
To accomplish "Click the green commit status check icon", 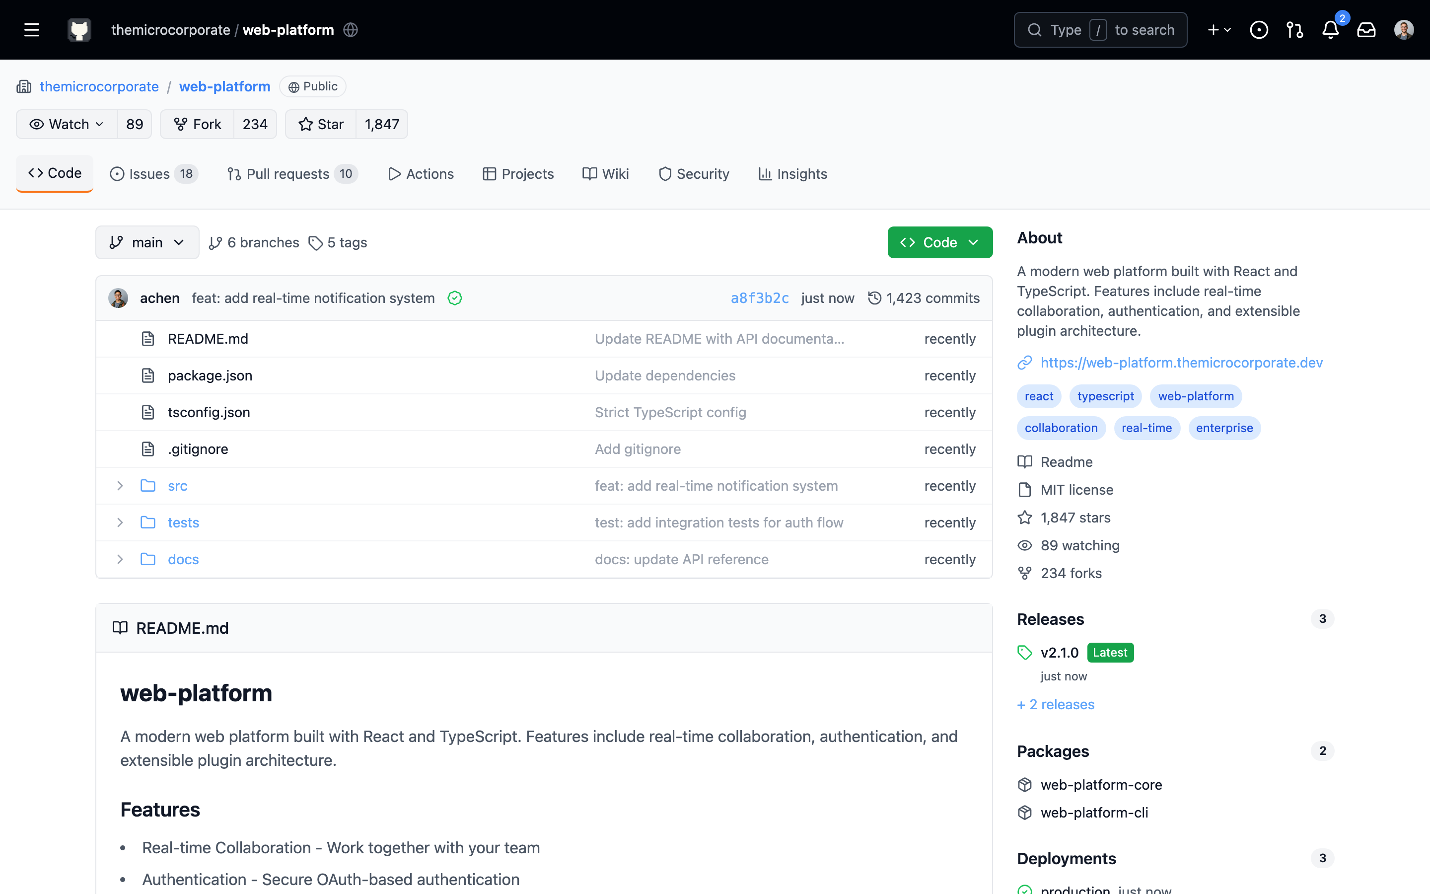I will tap(454, 298).
